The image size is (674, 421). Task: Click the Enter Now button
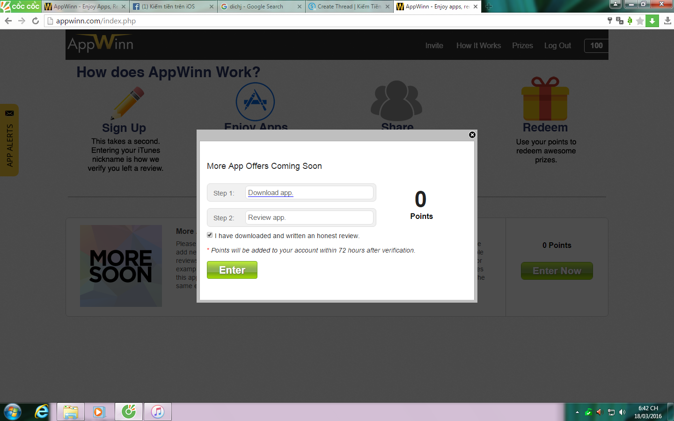pyautogui.click(x=557, y=271)
